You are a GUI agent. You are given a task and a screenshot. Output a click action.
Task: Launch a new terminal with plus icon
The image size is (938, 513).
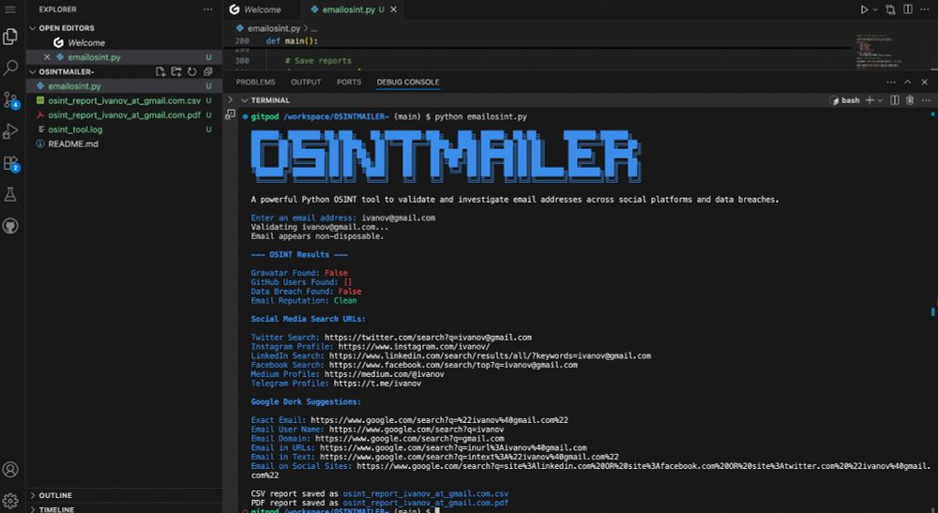pyautogui.click(x=870, y=100)
